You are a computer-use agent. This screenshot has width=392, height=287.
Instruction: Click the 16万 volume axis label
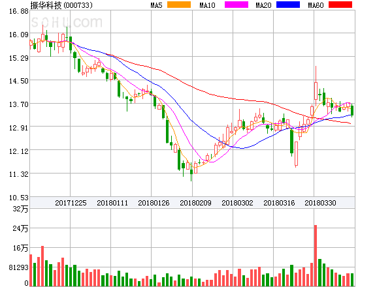(20, 248)
